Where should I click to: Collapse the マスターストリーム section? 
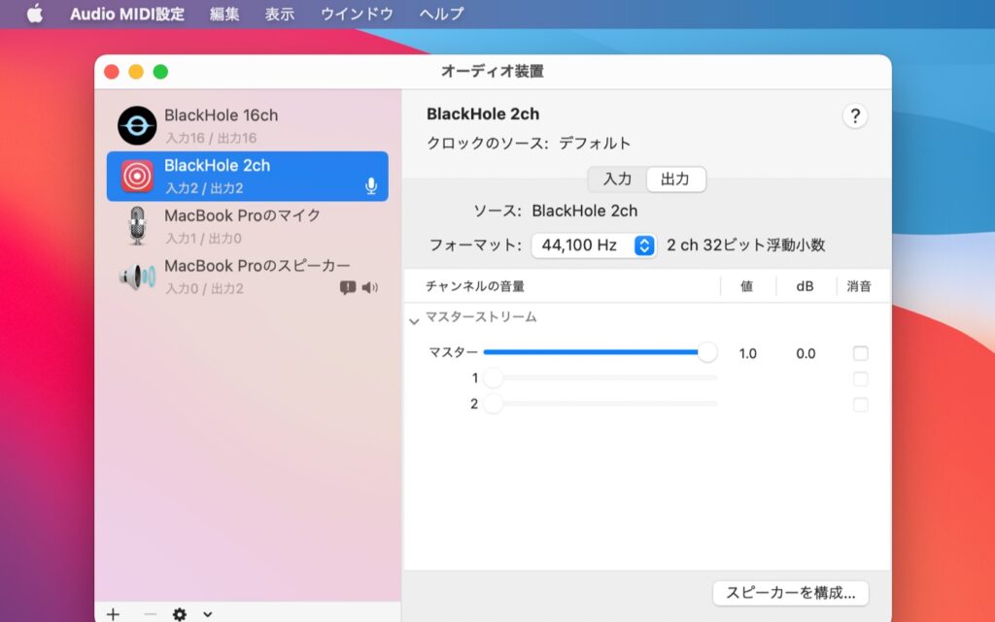click(415, 318)
